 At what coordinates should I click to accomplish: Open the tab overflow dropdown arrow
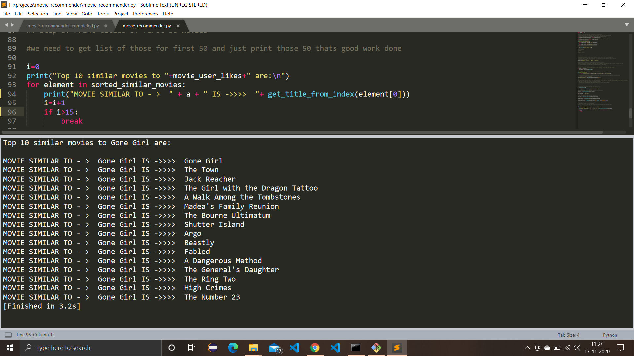pos(627,25)
